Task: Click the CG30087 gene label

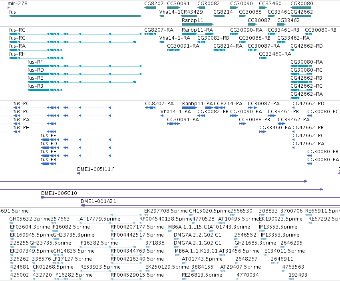Action: [x=259, y=20]
